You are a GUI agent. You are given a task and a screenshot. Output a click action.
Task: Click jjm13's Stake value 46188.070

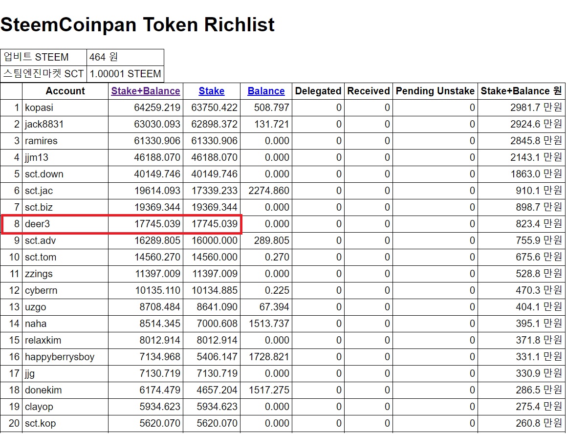click(x=214, y=157)
